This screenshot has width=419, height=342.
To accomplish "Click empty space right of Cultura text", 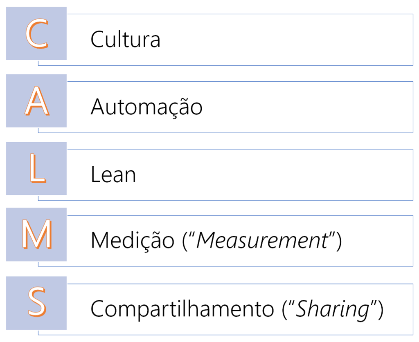I will point(286,40).
